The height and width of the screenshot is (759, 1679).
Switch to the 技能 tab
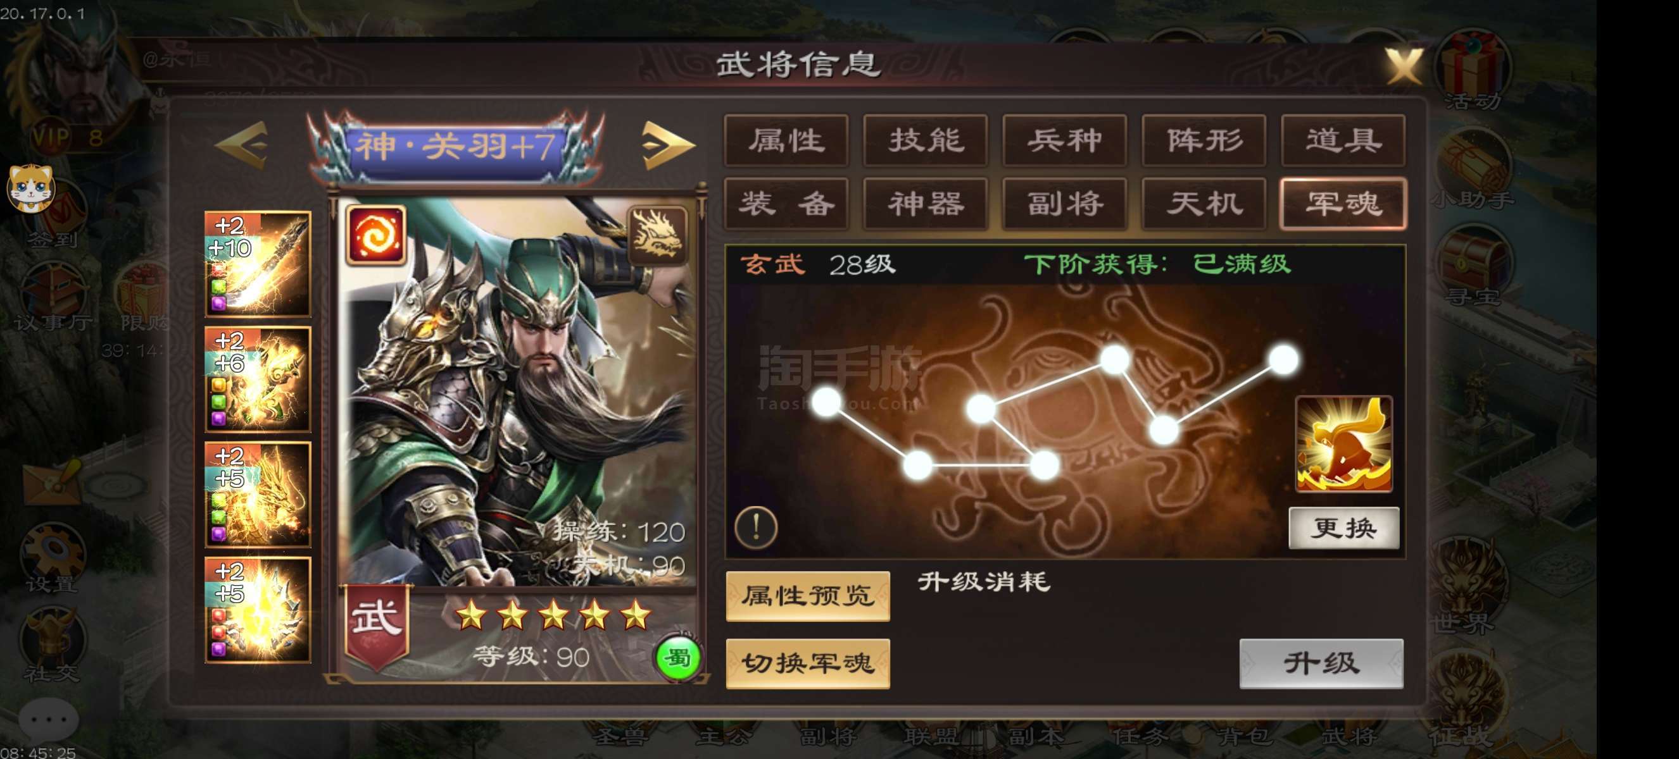926,140
